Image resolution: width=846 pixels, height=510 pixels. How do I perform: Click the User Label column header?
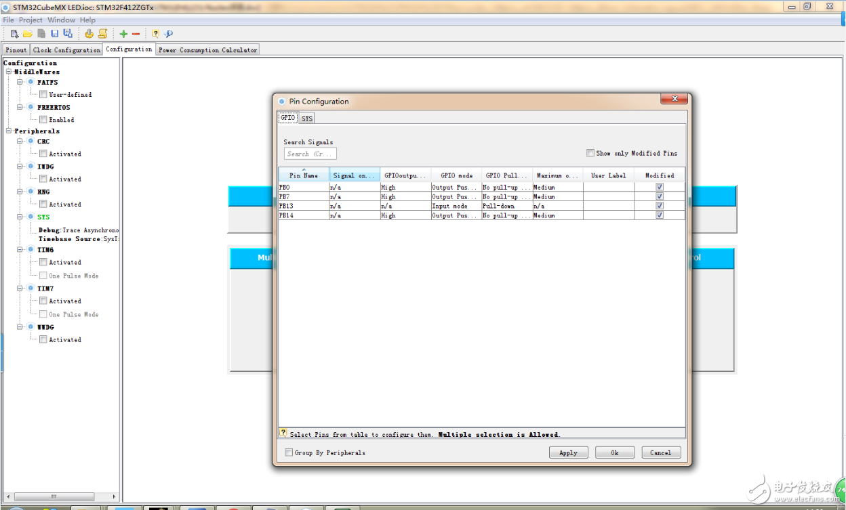pos(608,175)
